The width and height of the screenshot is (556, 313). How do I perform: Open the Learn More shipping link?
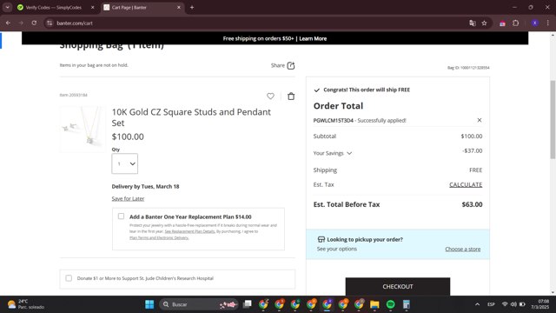point(313,38)
